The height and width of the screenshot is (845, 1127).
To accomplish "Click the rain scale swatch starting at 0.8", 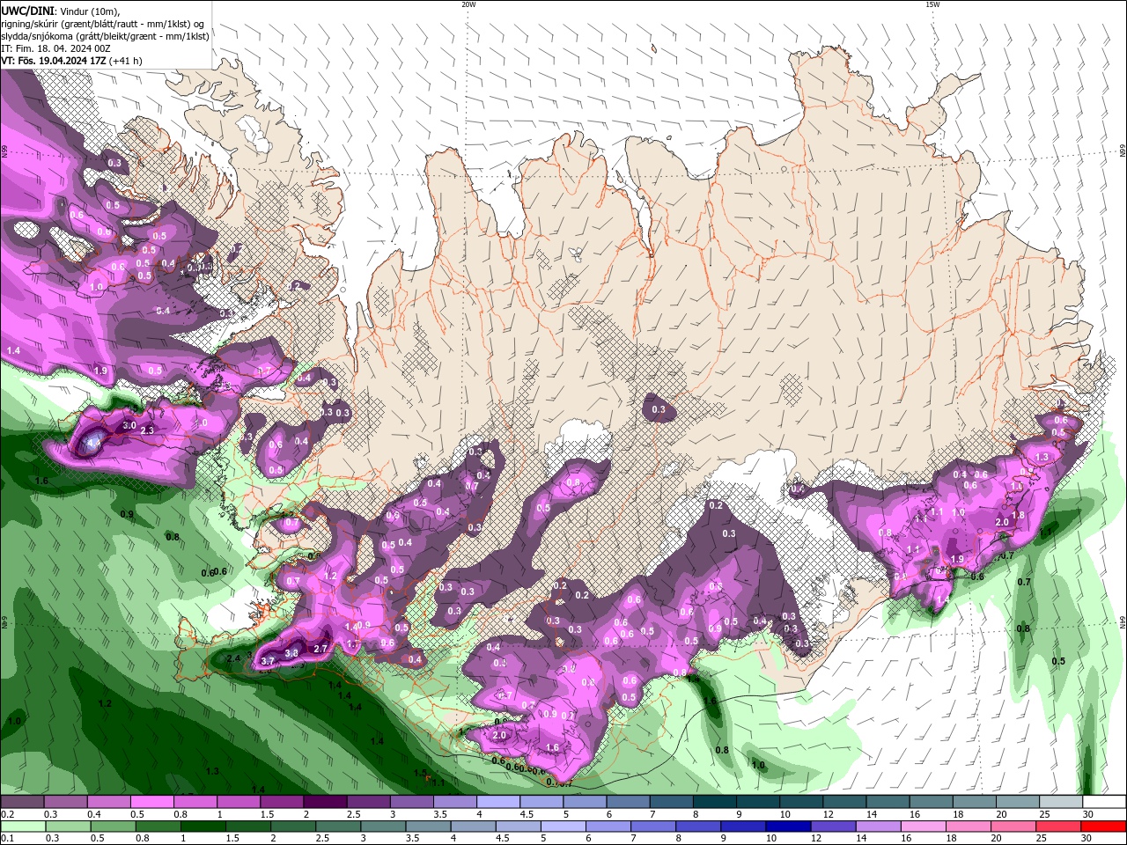I will 158,827.
